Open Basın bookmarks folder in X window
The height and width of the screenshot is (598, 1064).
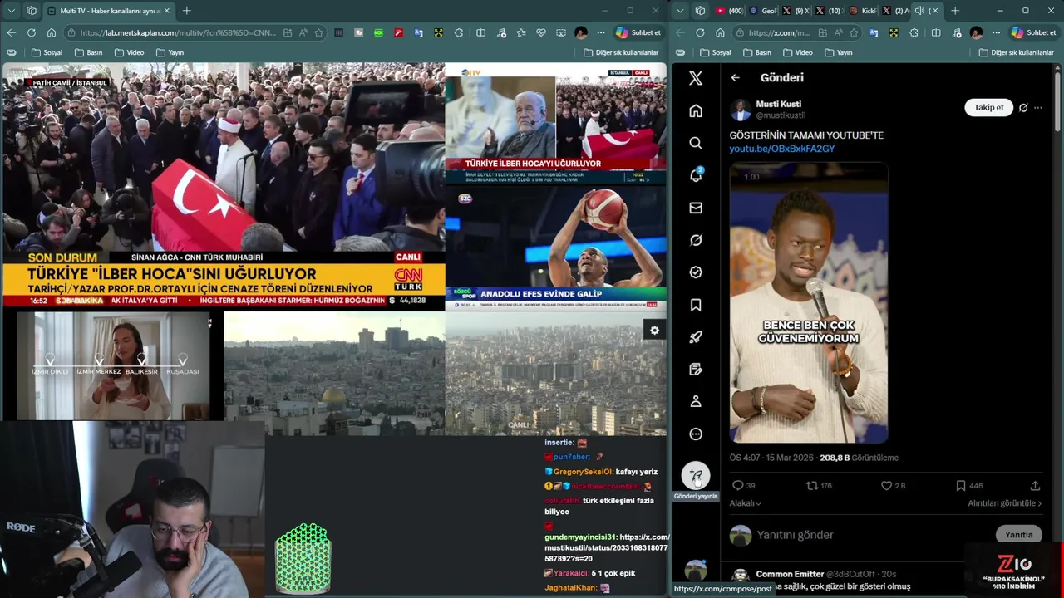click(757, 52)
